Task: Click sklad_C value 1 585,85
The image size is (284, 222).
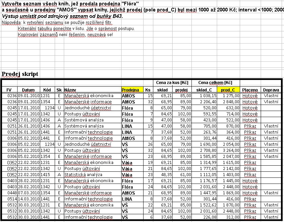Action: click(204, 157)
